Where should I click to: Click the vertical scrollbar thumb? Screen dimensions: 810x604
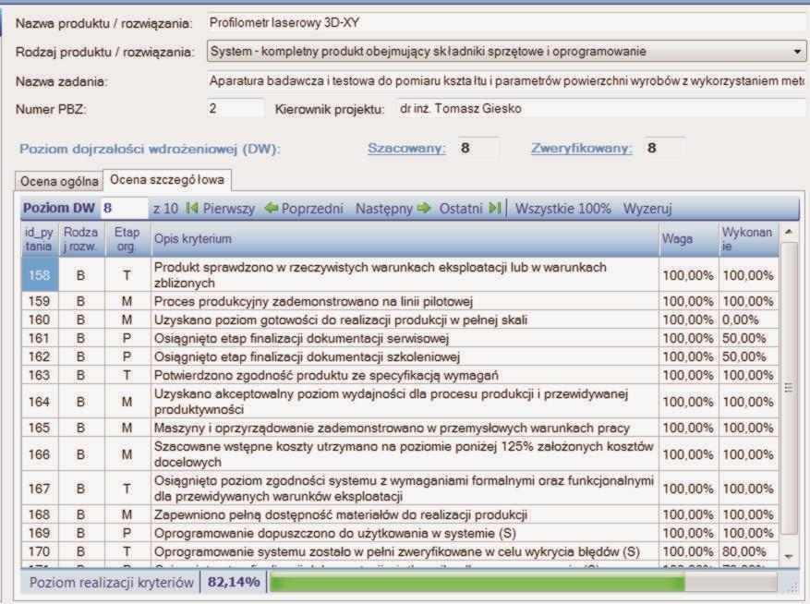(x=789, y=388)
